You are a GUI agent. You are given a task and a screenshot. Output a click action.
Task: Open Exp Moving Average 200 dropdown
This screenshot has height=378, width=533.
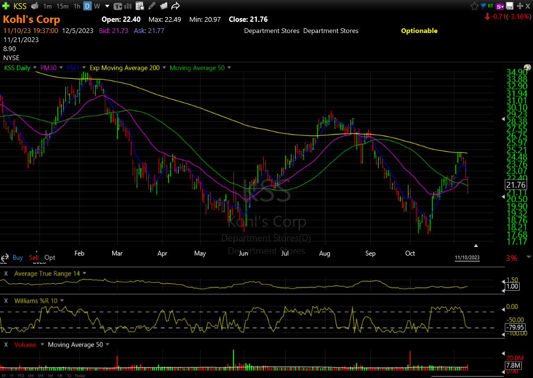(164, 68)
